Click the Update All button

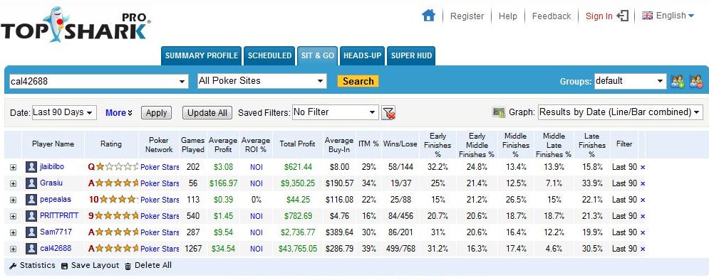point(207,113)
